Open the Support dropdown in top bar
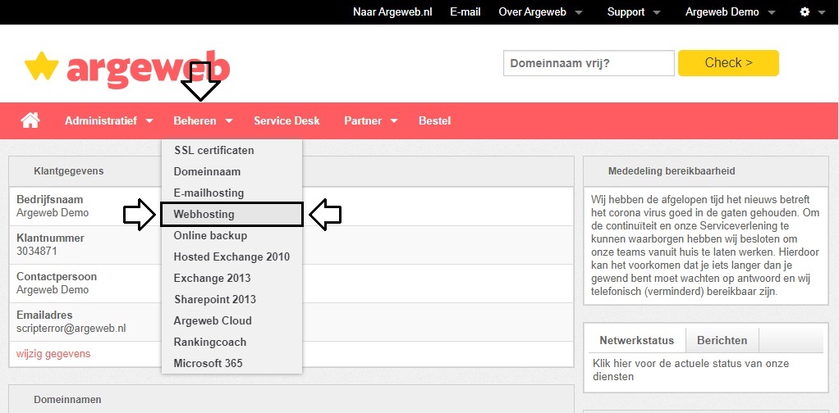The height and width of the screenshot is (413, 839). point(634,11)
